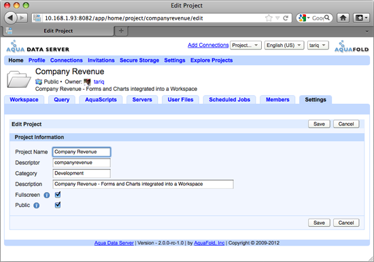Reload the page with the refresh icon

[286, 18]
